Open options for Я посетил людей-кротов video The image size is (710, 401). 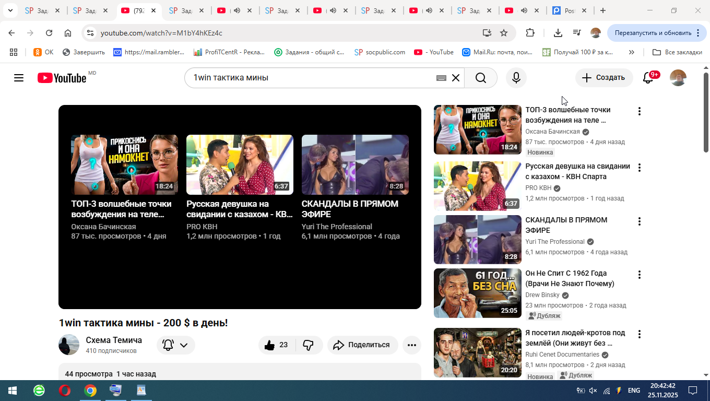pos(639,334)
